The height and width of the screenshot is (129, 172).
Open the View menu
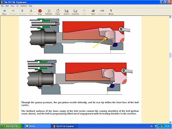(13, 6)
